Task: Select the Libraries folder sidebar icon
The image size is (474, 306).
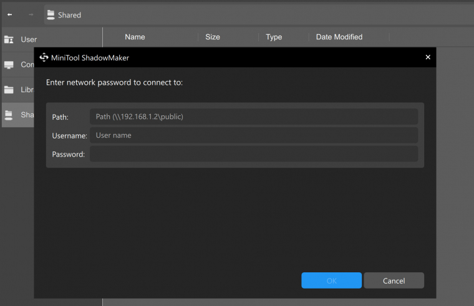Action: pos(9,90)
